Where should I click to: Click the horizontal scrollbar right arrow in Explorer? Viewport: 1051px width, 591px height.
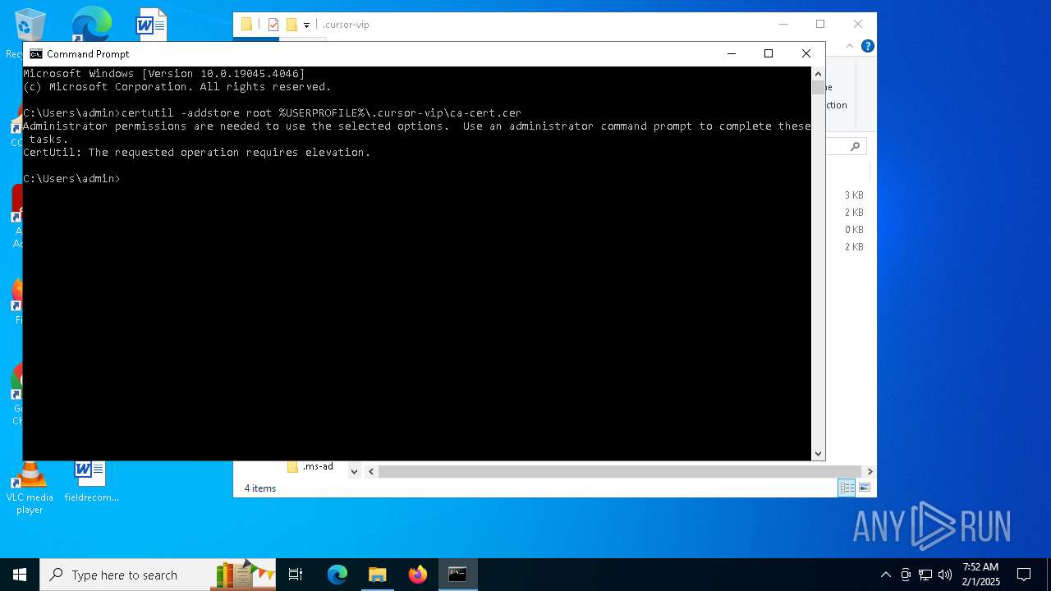tap(870, 471)
